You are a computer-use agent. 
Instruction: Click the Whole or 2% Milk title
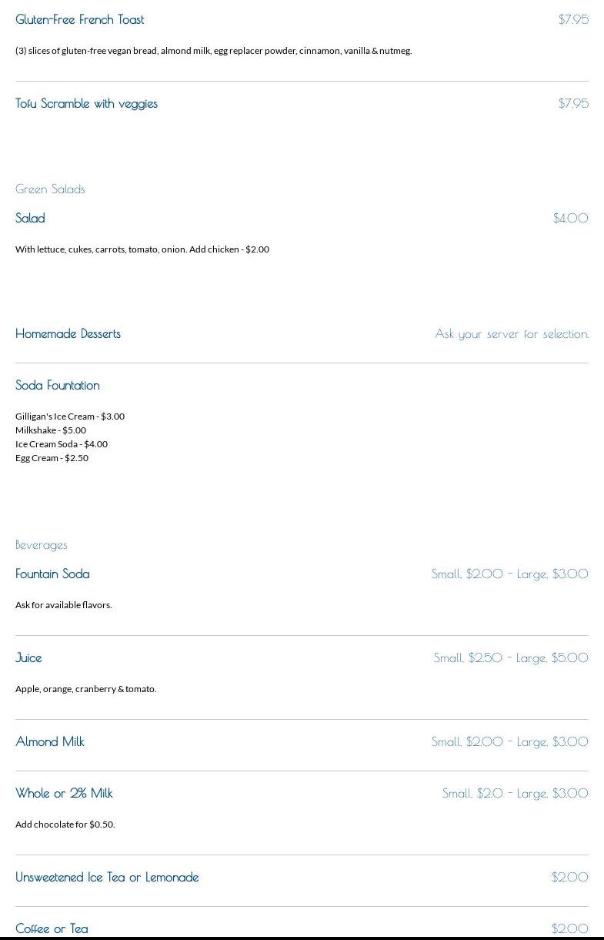click(64, 794)
